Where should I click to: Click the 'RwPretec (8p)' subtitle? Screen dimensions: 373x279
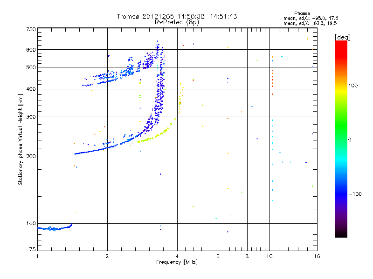pyautogui.click(x=177, y=22)
